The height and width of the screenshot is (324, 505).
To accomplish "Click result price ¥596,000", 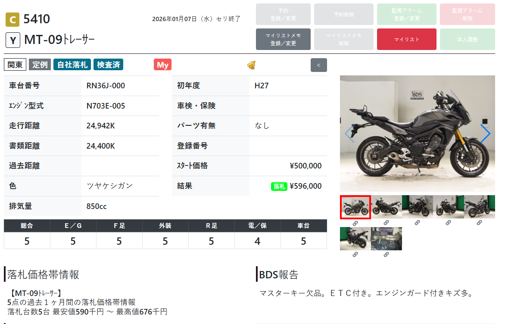I will point(305,186).
